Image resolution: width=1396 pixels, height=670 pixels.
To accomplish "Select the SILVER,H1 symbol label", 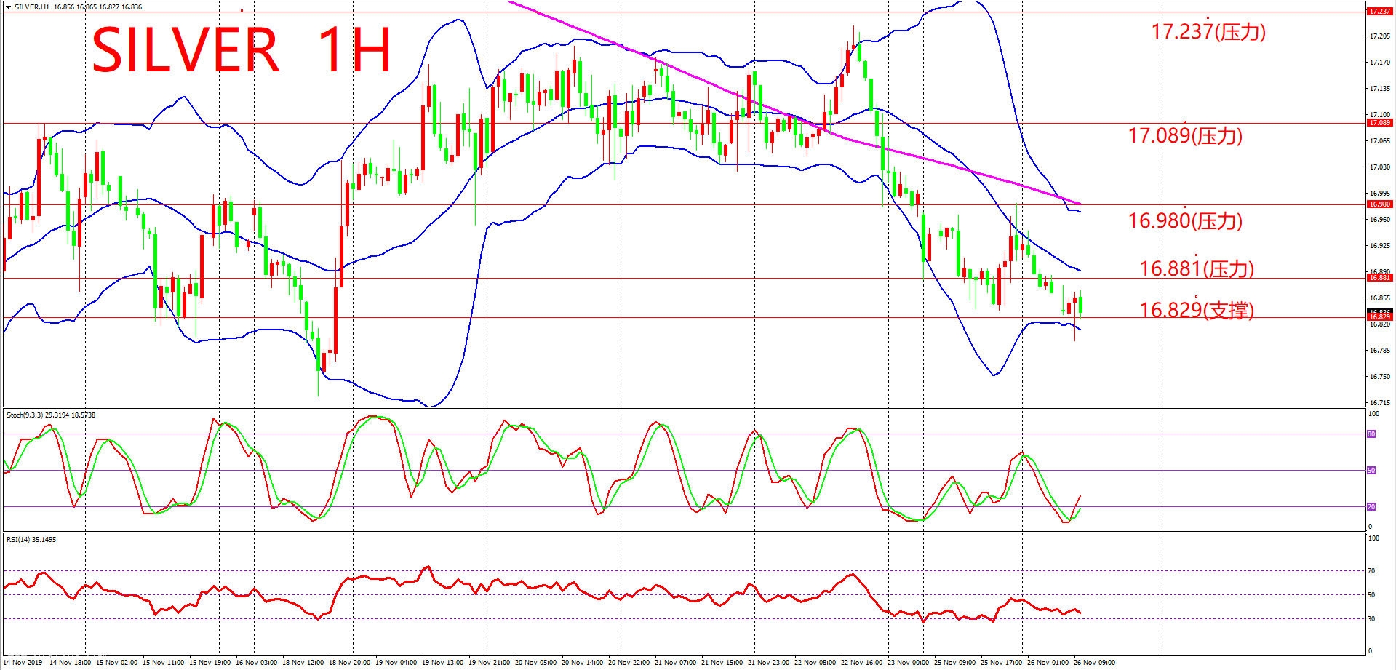I will click(x=32, y=7).
